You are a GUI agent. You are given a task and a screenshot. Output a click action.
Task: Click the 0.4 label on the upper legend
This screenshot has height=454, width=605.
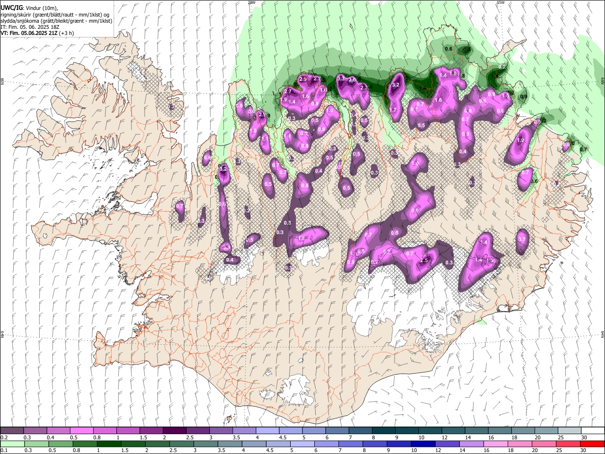point(51,437)
